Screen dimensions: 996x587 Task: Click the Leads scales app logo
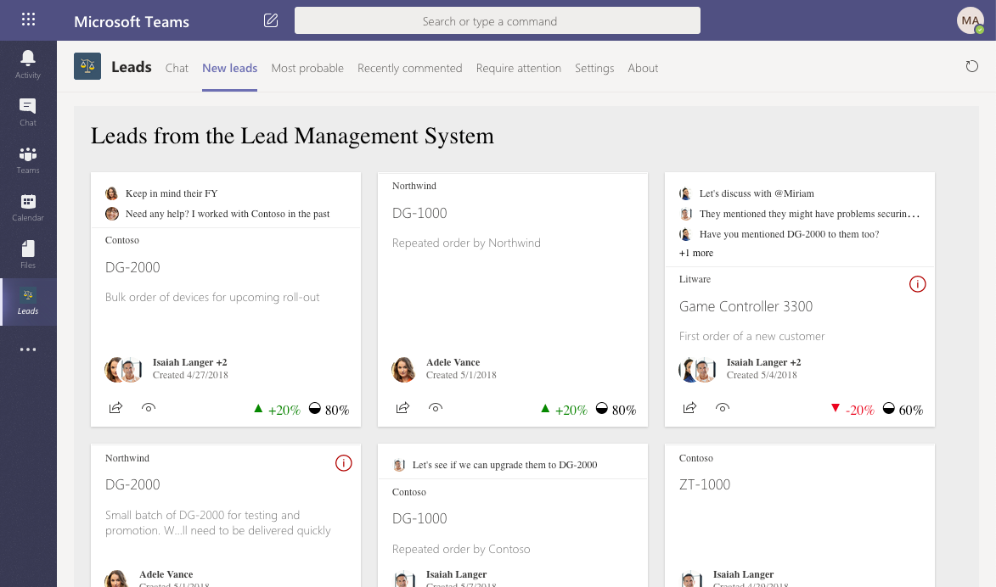tap(87, 66)
